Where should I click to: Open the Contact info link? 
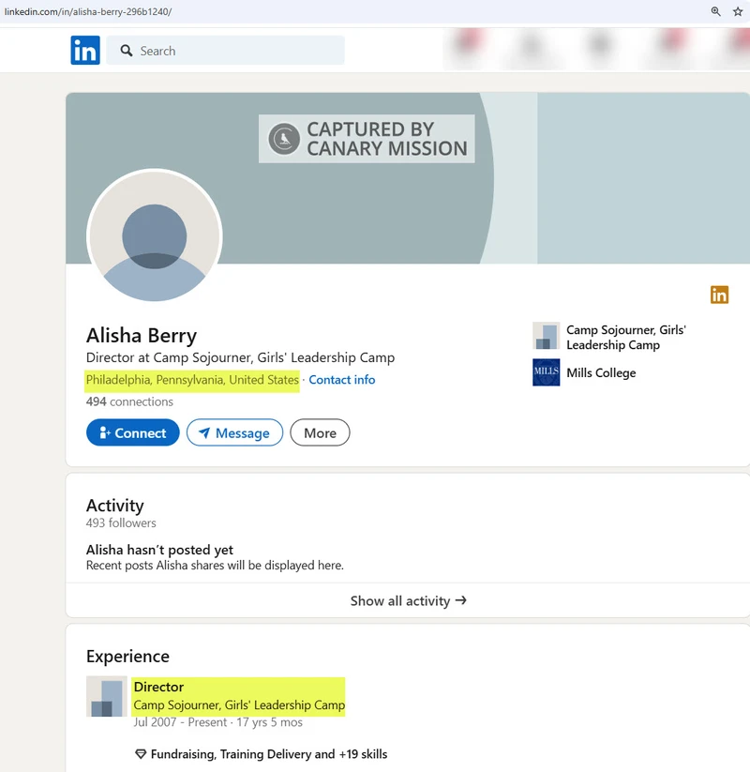click(x=342, y=380)
